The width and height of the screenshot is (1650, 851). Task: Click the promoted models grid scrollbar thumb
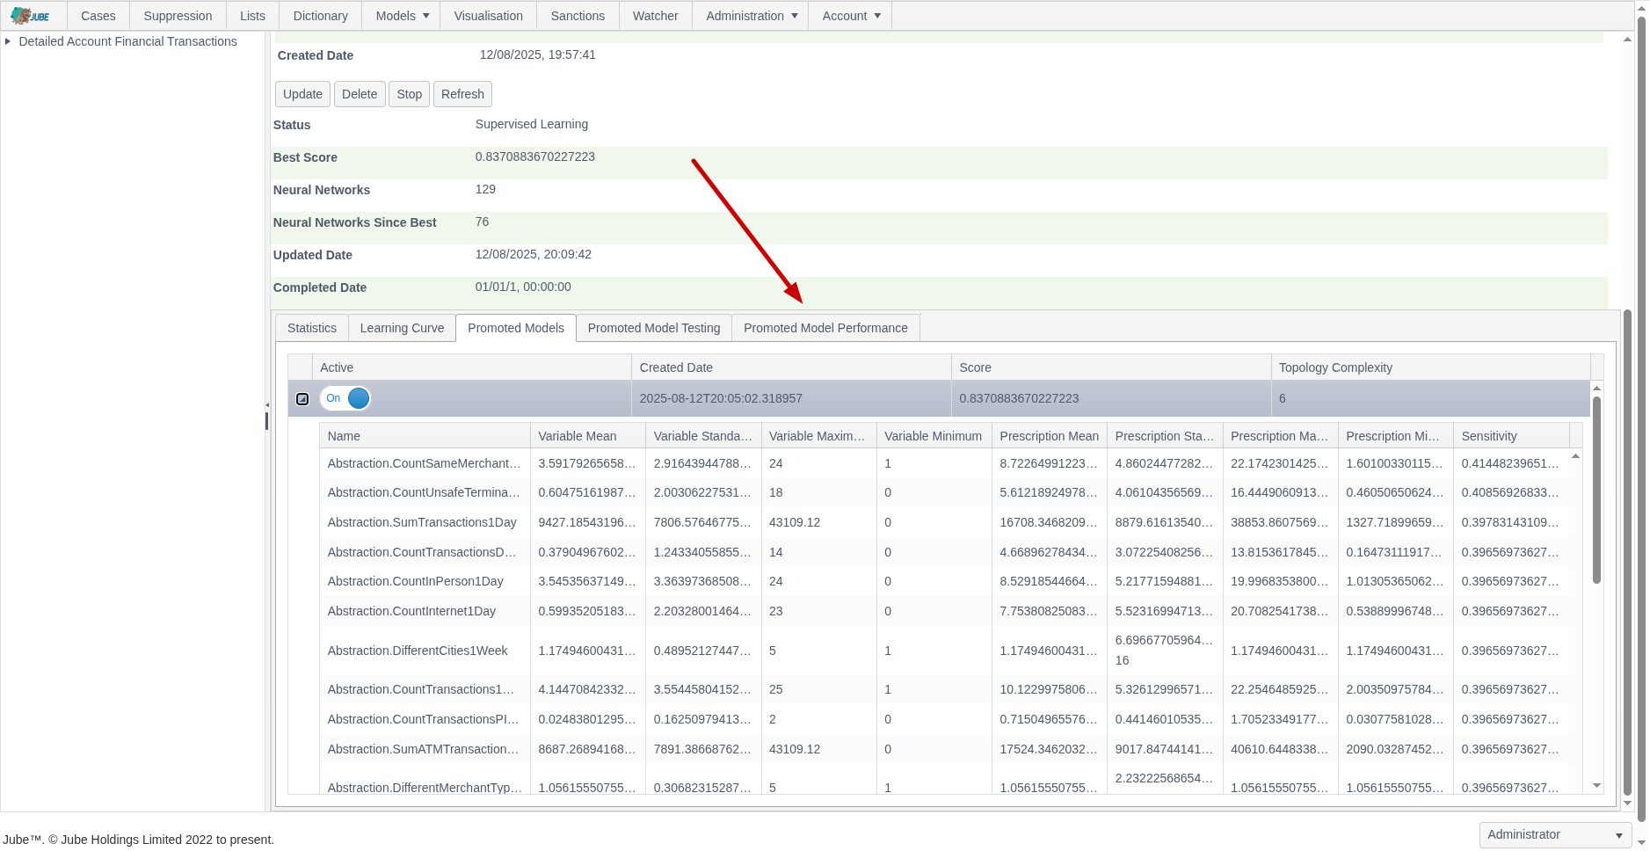click(1597, 490)
